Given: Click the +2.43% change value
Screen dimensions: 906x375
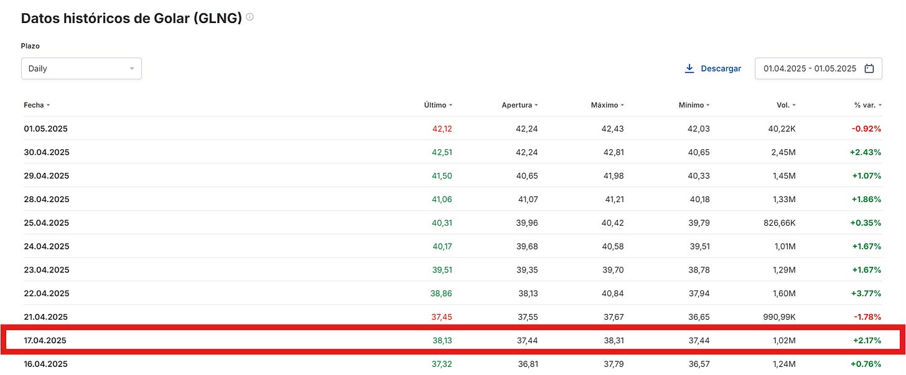Looking at the screenshot, I should [x=867, y=152].
